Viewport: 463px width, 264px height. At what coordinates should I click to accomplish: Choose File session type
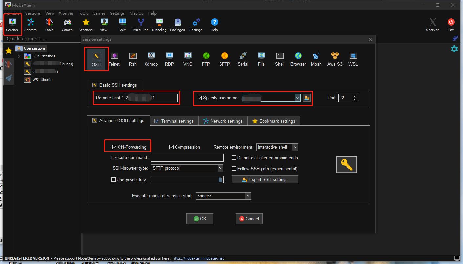(x=261, y=59)
